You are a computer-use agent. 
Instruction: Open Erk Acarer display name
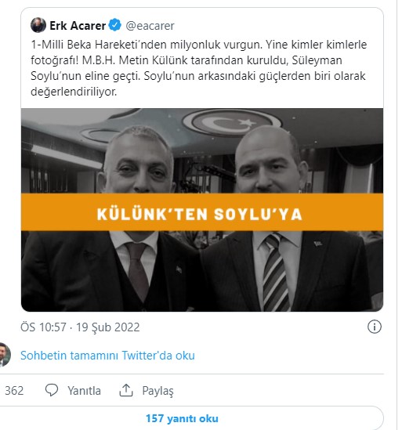point(78,26)
